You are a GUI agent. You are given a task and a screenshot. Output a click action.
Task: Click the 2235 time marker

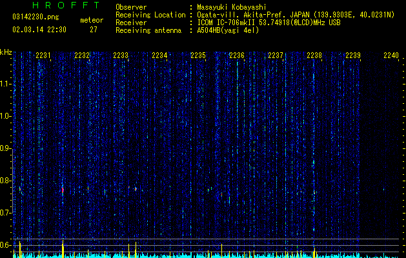[x=198, y=55]
